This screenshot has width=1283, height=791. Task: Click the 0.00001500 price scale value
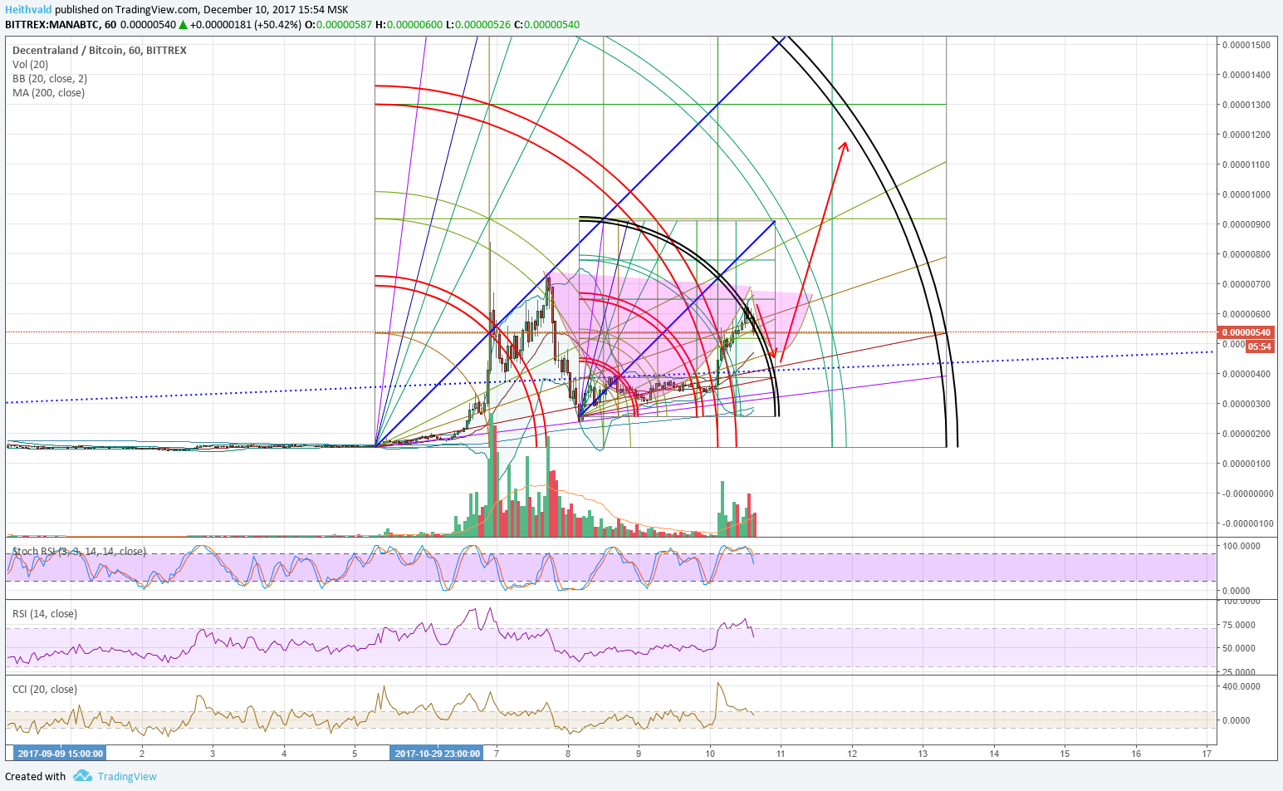tap(1246, 45)
